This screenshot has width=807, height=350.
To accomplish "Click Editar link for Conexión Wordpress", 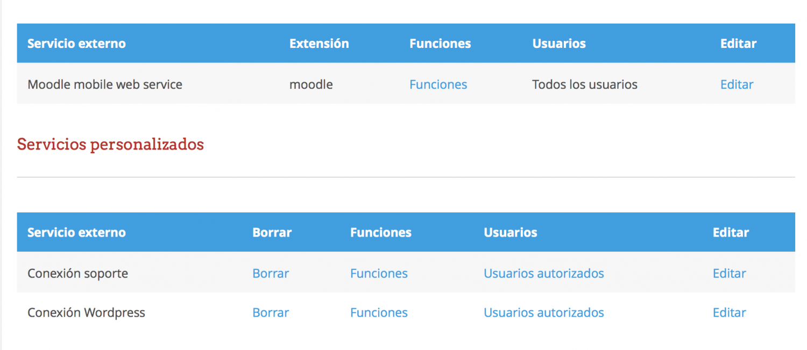I will tap(729, 312).
